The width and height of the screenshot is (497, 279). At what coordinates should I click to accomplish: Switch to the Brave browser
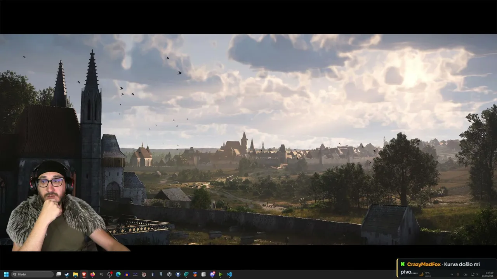pyautogui.click(x=84, y=274)
